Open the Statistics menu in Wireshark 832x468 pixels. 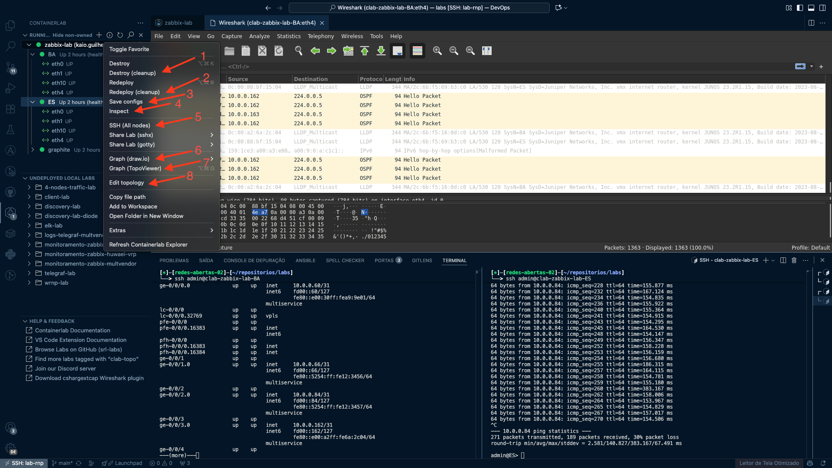pyautogui.click(x=288, y=36)
